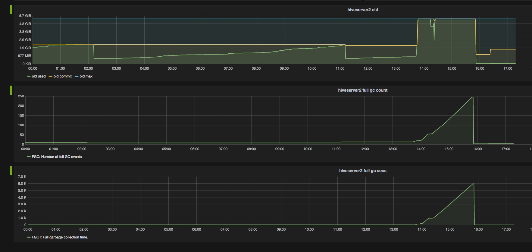Open the "hiveserver2 full gc secs" panel title menu
The height and width of the screenshot is (252, 532).
363,171
